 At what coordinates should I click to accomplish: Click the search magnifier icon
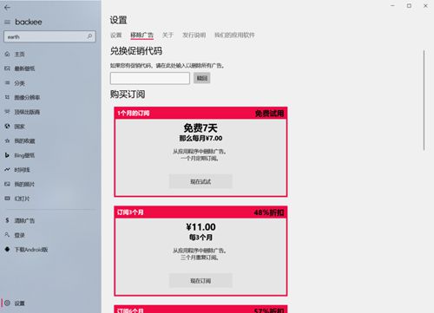pyautogui.click(x=89, y=36)
